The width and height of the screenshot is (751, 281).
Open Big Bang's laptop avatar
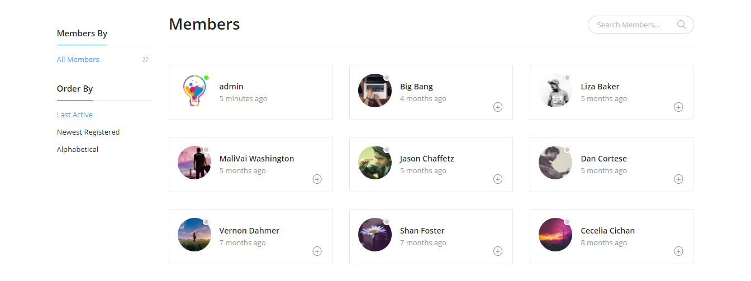pos(375,91)
